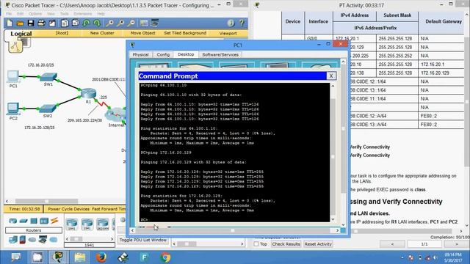Click the workspace horizontal scrollbar
470x264 pixels.
pos(46,201)
